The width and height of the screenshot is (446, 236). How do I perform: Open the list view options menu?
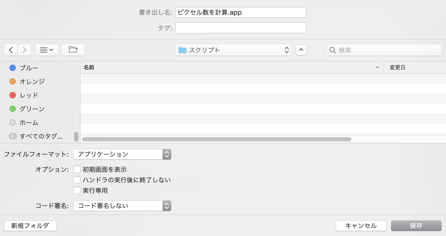(x=47, y=50)
